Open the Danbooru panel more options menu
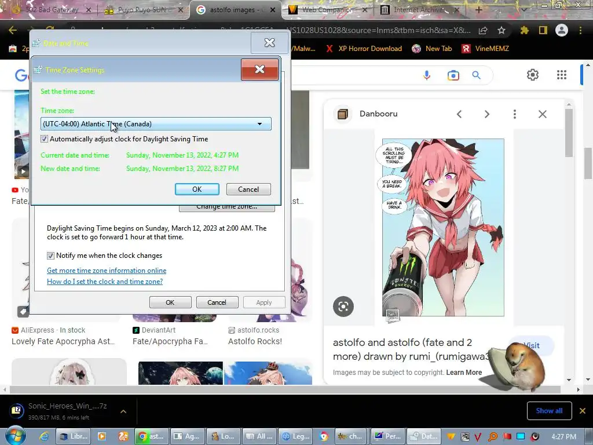 [x=515, y=114]
